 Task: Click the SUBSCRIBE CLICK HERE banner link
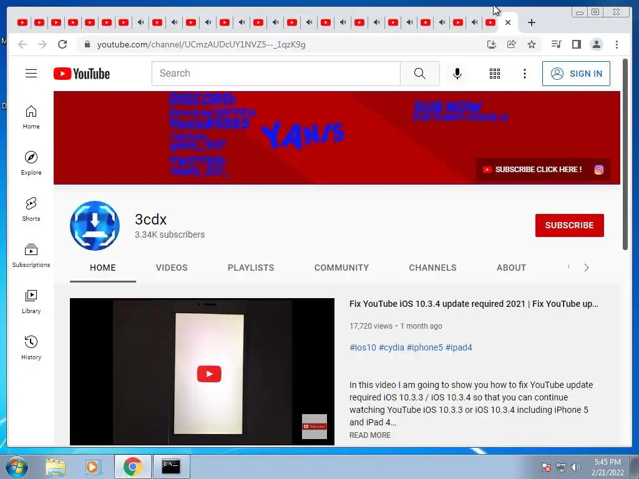point(532,170)
